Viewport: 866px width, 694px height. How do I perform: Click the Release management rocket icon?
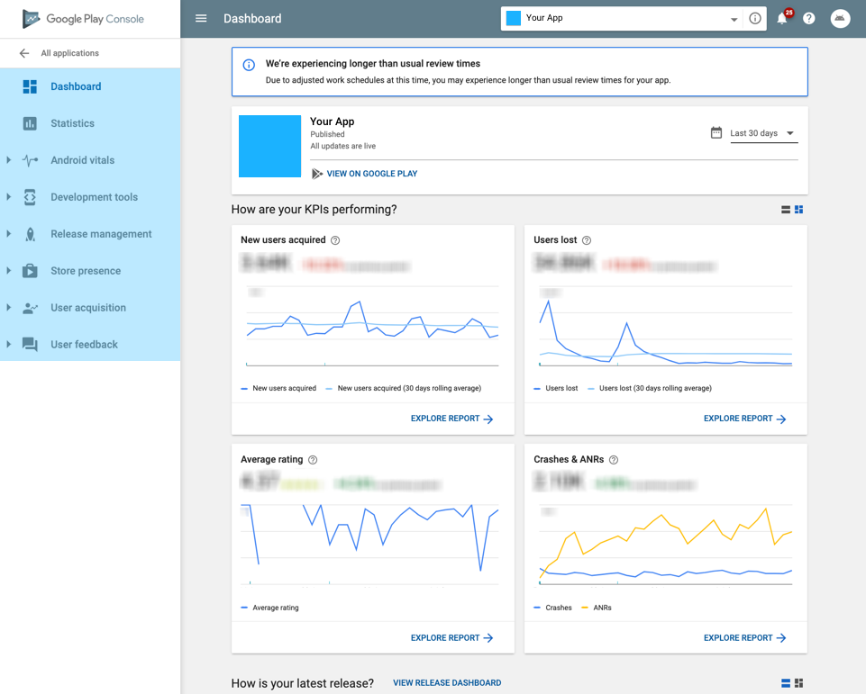pos(30,234)
